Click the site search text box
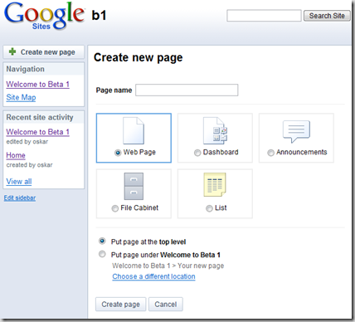 tap(264, 16)
